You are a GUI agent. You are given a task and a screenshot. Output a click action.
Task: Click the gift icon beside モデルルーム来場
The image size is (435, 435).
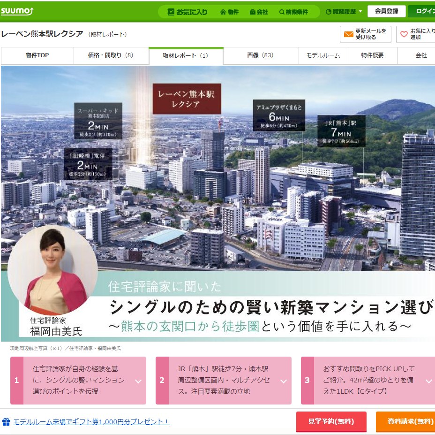(x=6, y=422)
